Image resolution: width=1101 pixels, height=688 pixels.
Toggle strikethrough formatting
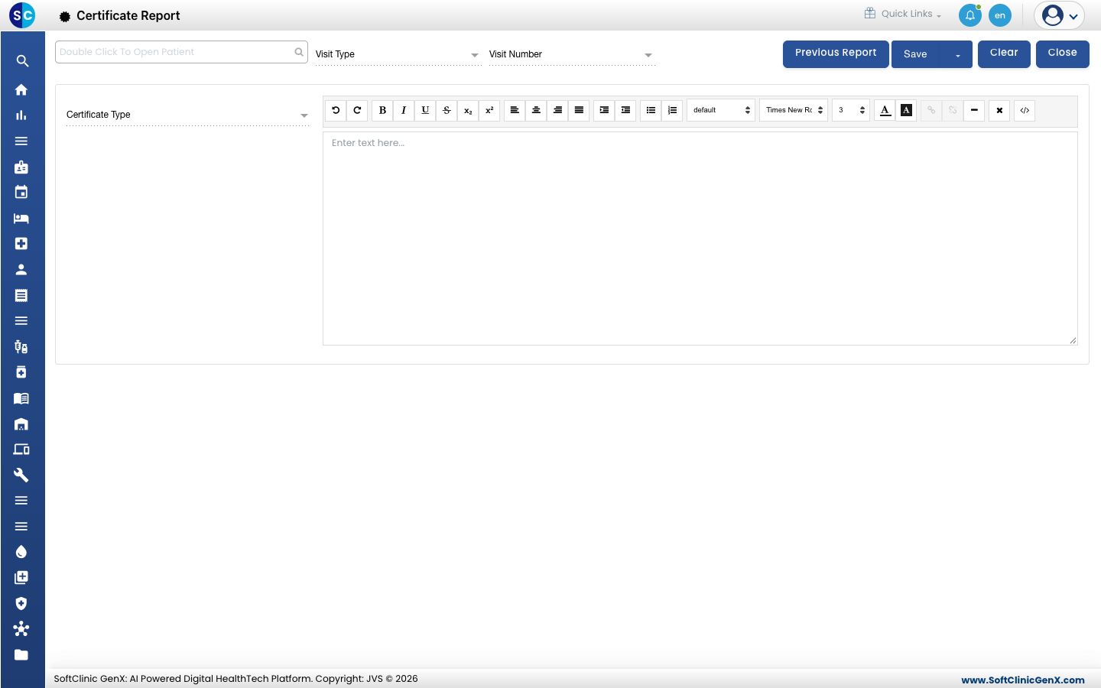[447, 110]
